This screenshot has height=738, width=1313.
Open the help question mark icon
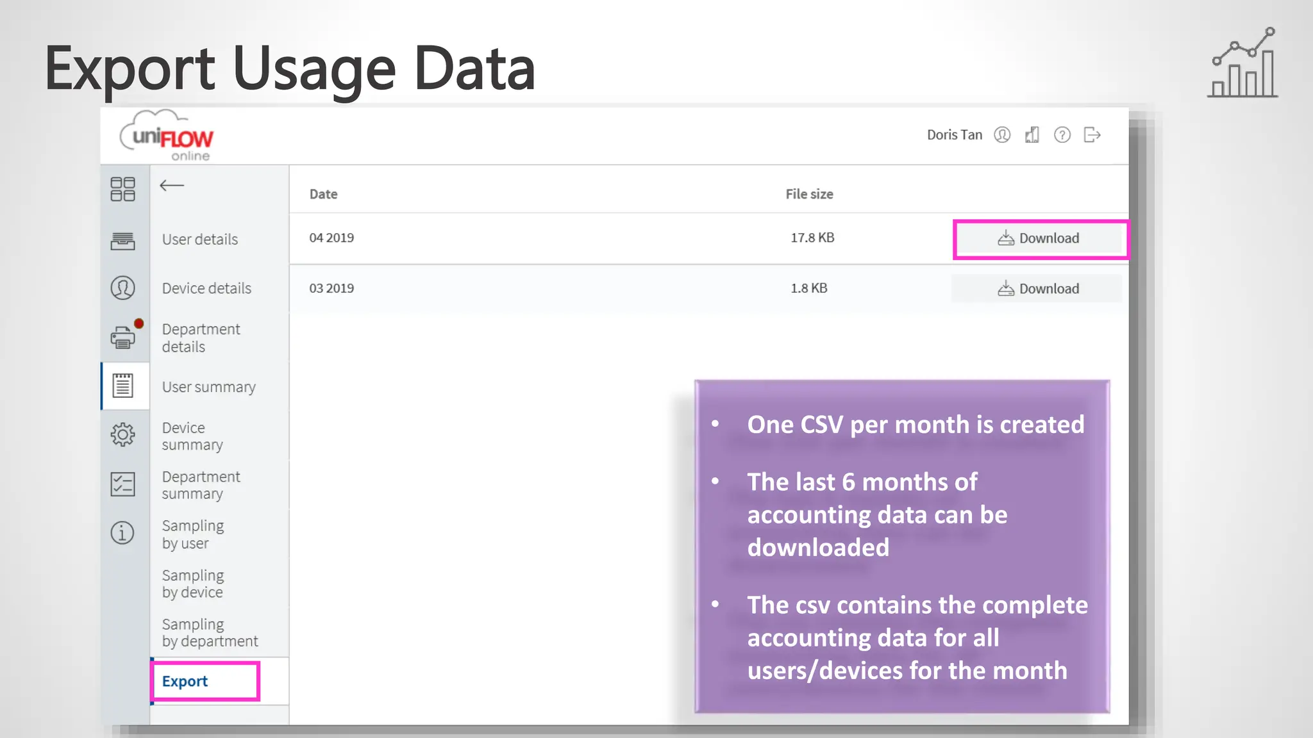click(1062, 135)
